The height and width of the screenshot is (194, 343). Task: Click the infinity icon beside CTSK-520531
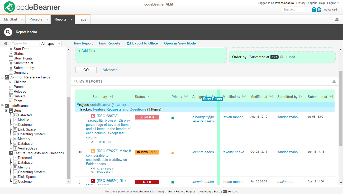[93, 168]
